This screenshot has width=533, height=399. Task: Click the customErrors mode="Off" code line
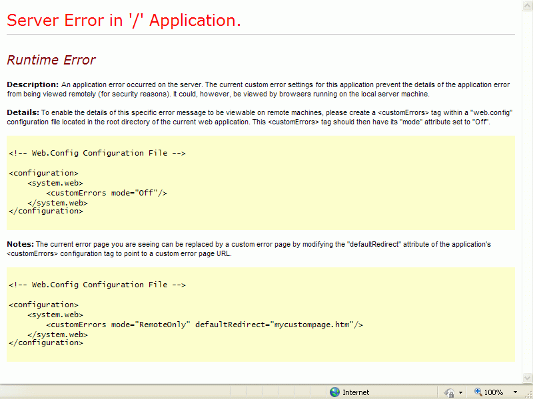[107, 193]
